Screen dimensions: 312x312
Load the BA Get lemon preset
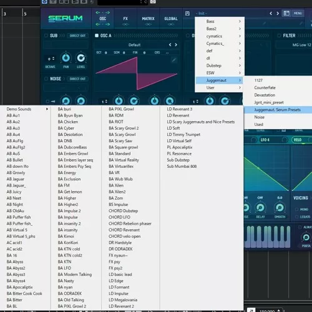coord(70,192)
